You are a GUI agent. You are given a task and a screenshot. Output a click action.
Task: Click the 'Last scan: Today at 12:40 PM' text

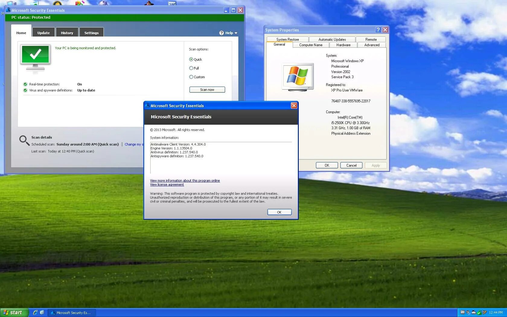62,151
